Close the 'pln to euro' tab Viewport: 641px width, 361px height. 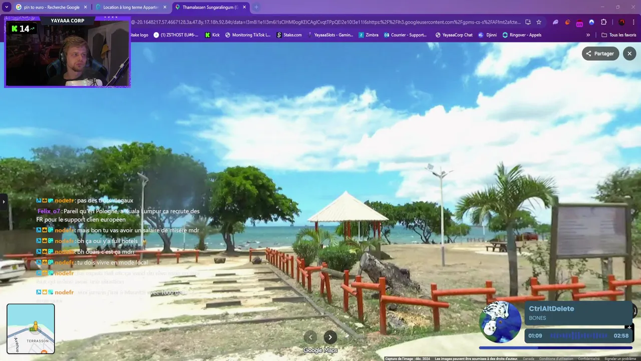(85, 7)
